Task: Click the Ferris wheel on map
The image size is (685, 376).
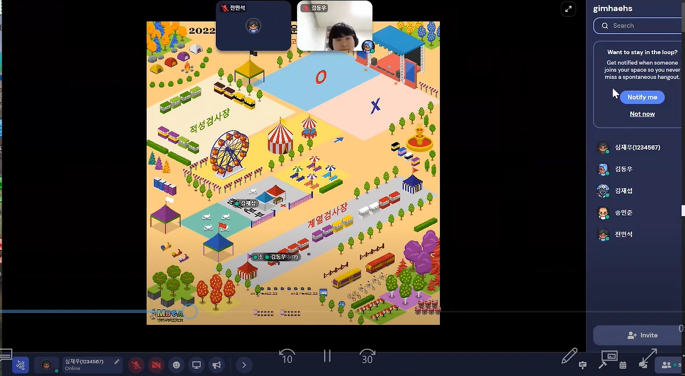Action: click(x=229, y=154)
